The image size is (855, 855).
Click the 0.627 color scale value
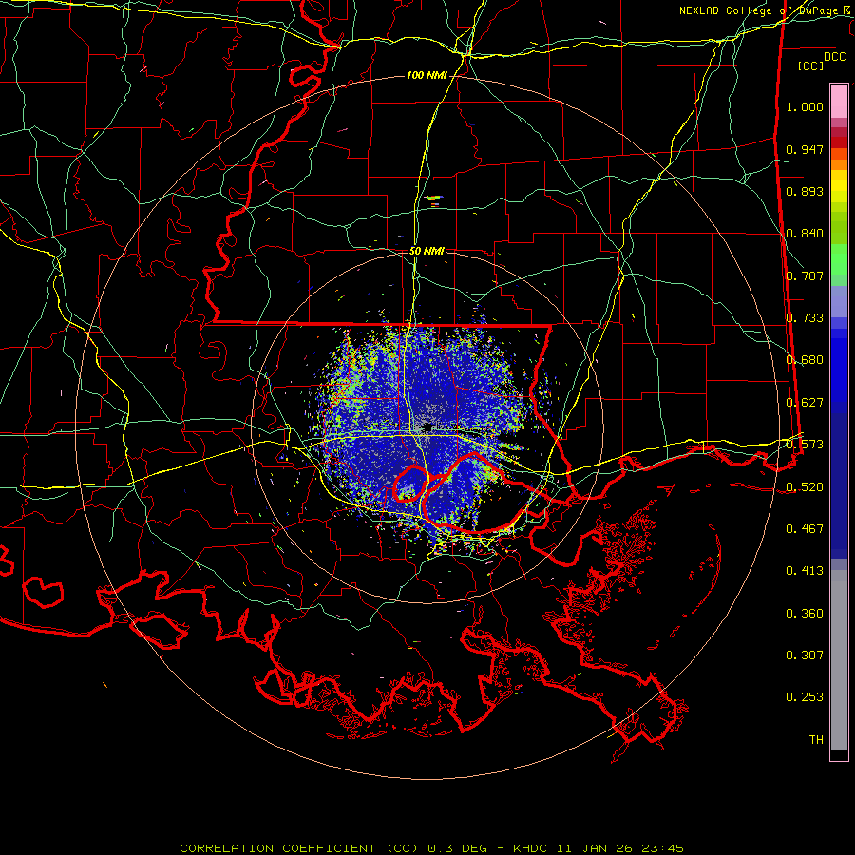click(x=805, y=403)
